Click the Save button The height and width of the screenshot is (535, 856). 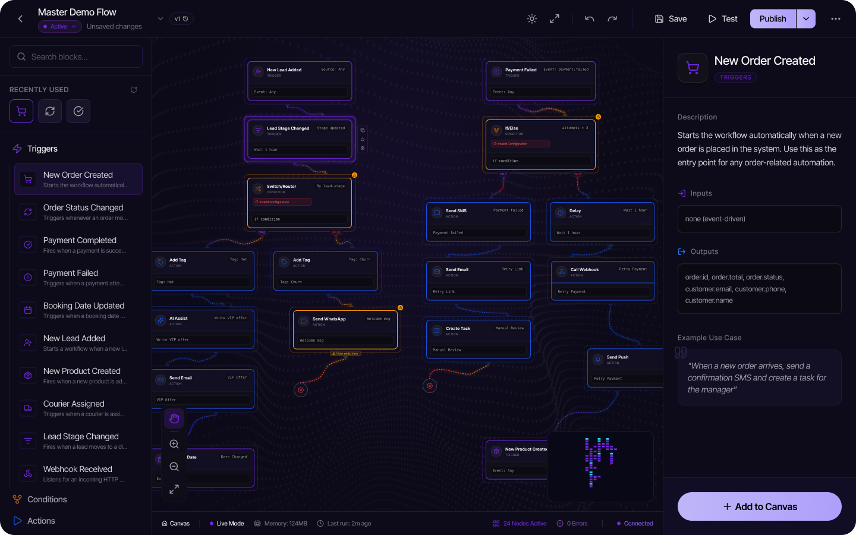(671, 19)
